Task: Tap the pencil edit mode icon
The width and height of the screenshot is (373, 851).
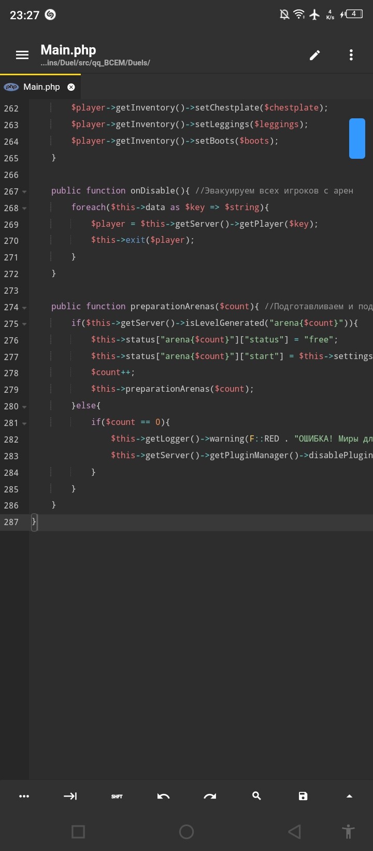Action: point(314,55)
